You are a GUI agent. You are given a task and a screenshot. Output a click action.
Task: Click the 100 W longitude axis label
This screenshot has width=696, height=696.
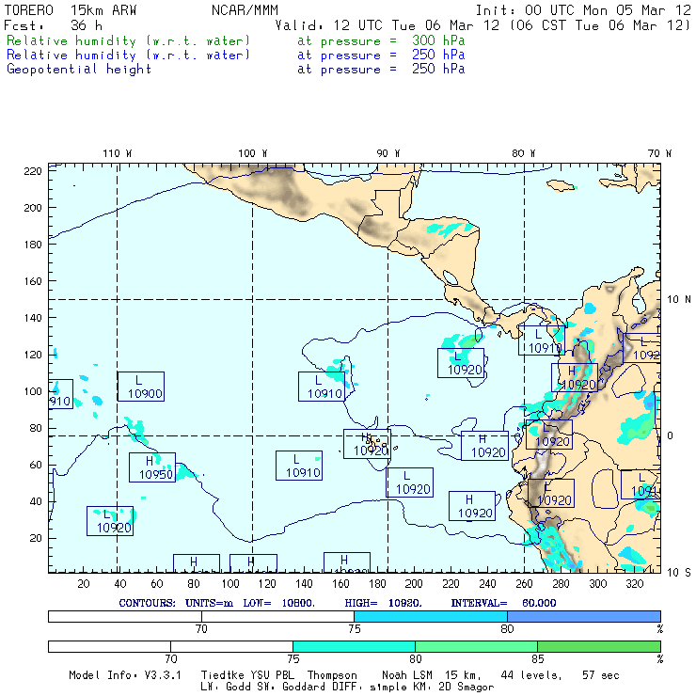251,153
